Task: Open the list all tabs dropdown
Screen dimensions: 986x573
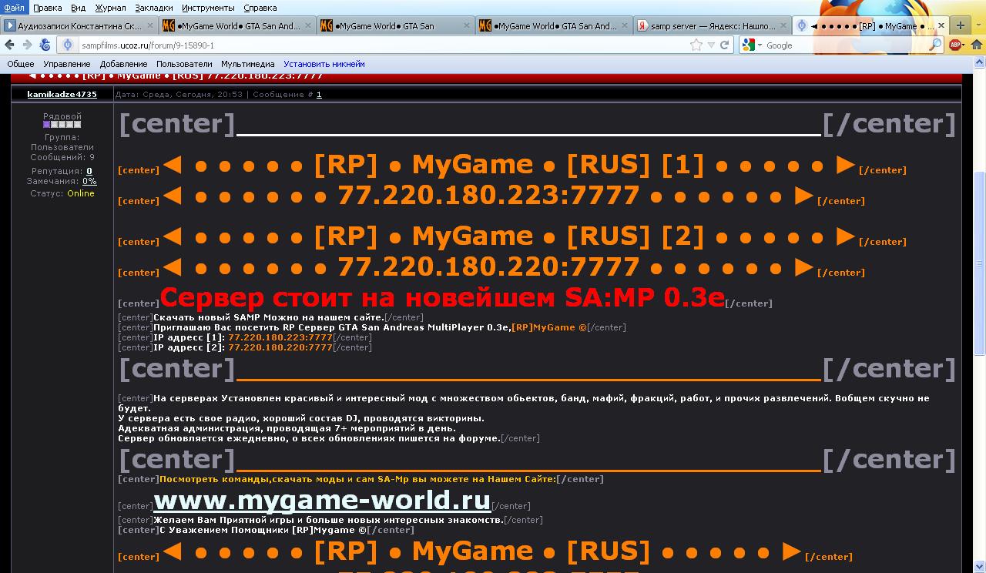Action: (978, 25)
